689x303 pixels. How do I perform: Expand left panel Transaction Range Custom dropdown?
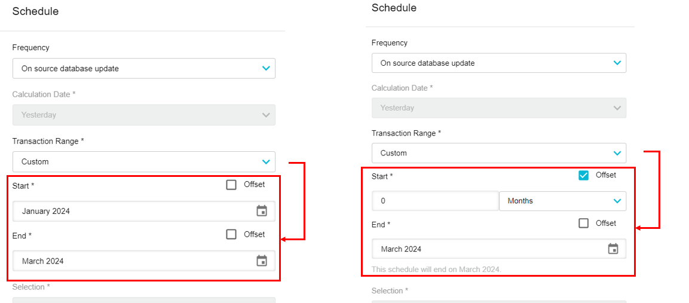tap(143, 161)
